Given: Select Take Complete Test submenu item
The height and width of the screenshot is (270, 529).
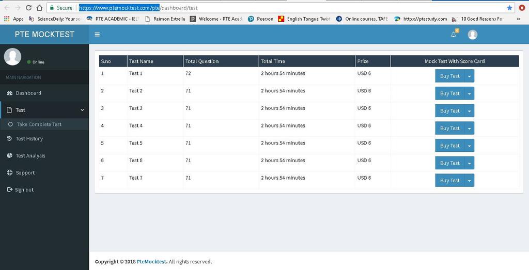Looking at the screenshot, I should [39, 124].
